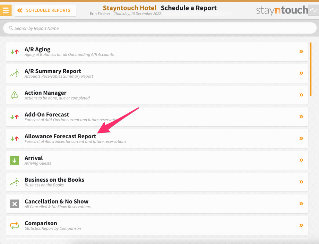Click 'Accounts Receivables Summary Report' description
The image size is (319, 244).
pos(59,76)
